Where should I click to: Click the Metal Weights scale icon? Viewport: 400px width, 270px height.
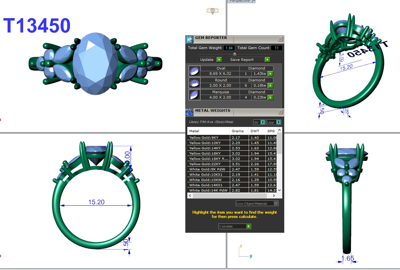[189, 112]
